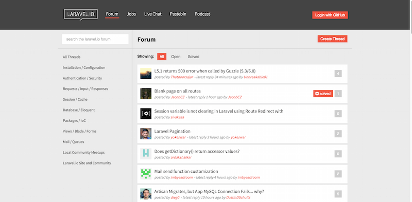
Task: Click the Create Thread button
Action: (332, 39)
